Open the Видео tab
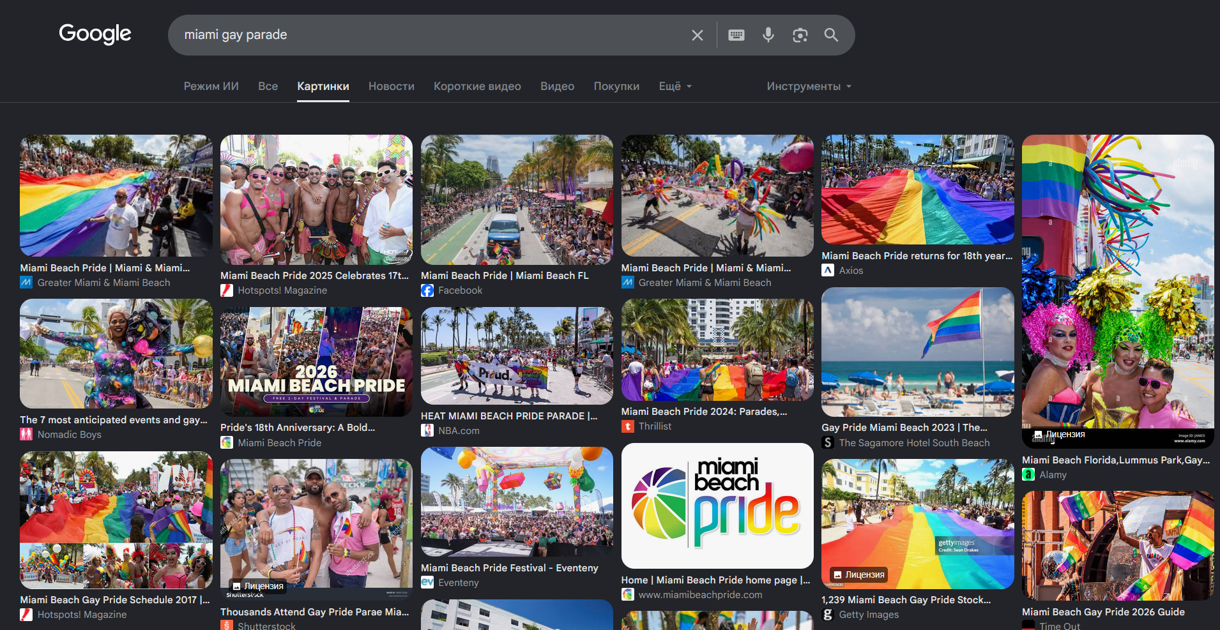The image size is (1220, 630). point(557,86)
